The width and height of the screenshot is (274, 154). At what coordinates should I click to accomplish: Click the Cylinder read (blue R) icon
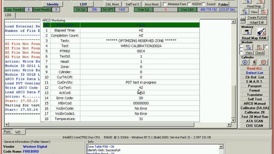245,62
